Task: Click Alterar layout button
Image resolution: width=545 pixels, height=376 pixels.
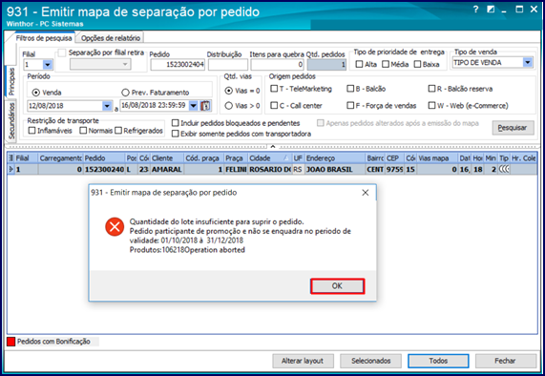Action: pyautogui.click(x=303, y=361)
